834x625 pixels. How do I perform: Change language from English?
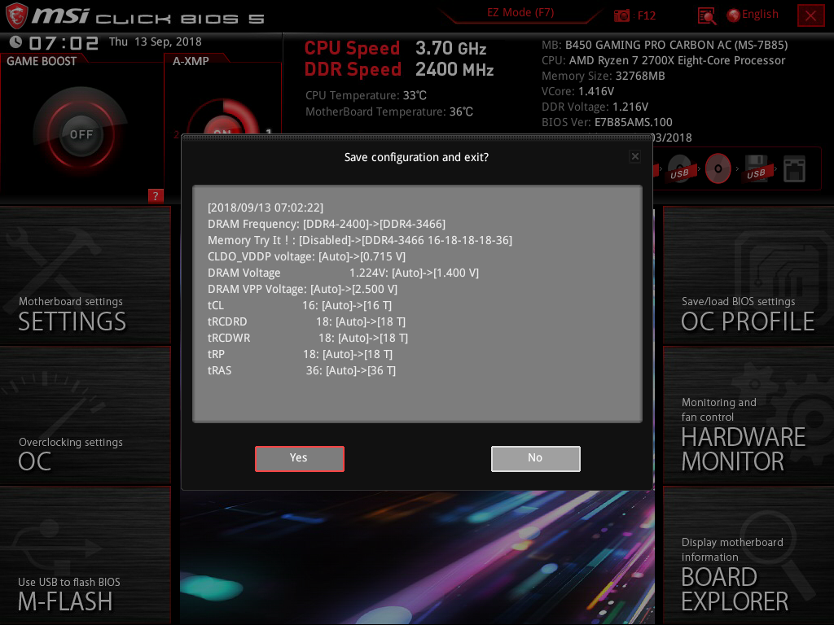click(x=760, y=15)
